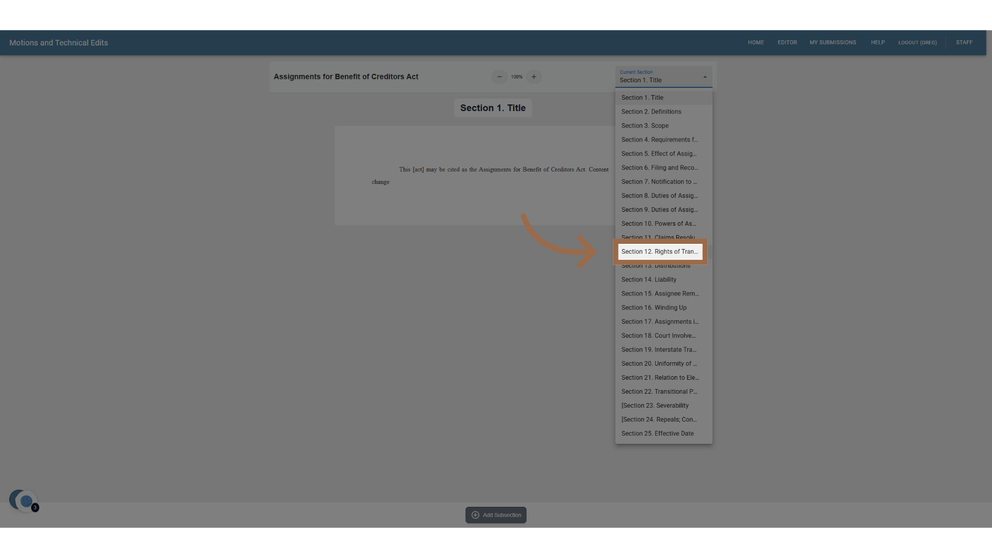
Task: Open the STAFF link in header
Action: [964, 42]
